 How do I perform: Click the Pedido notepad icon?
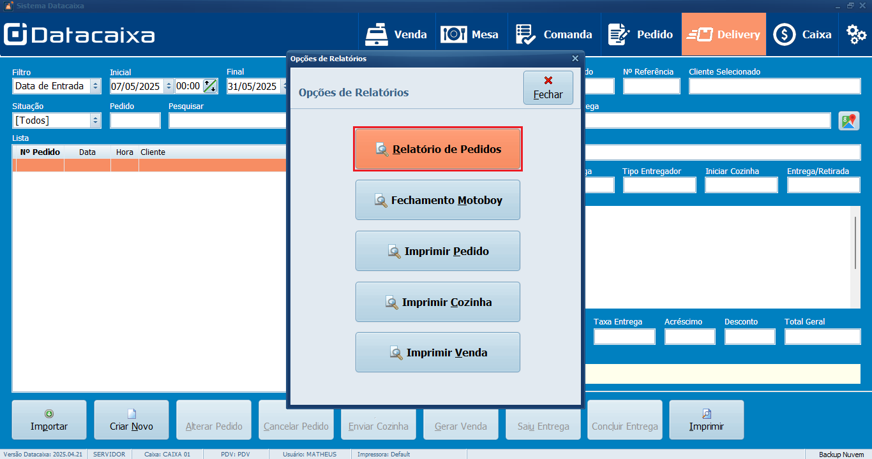click(619, 34)
